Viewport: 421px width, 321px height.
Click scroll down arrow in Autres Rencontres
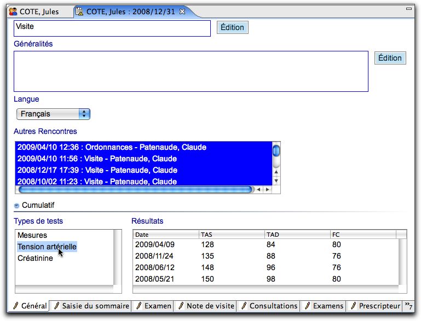click(276, 181)
